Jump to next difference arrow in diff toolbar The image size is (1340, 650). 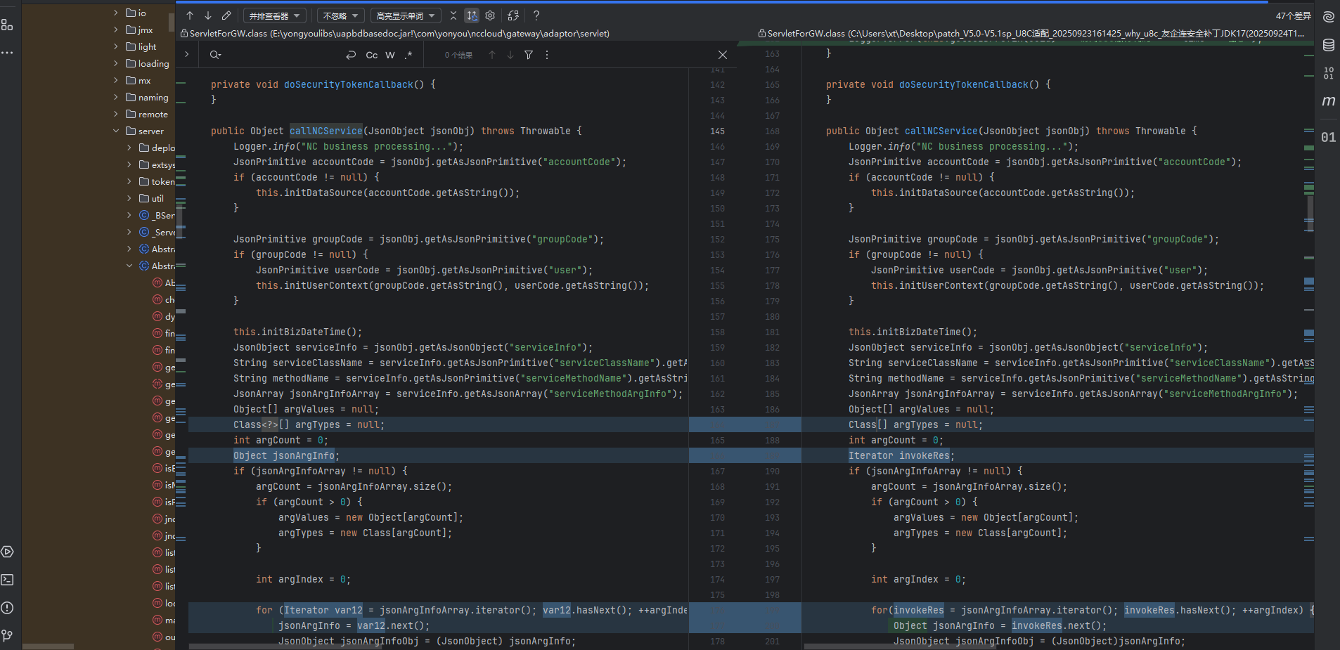click(208, 15)
